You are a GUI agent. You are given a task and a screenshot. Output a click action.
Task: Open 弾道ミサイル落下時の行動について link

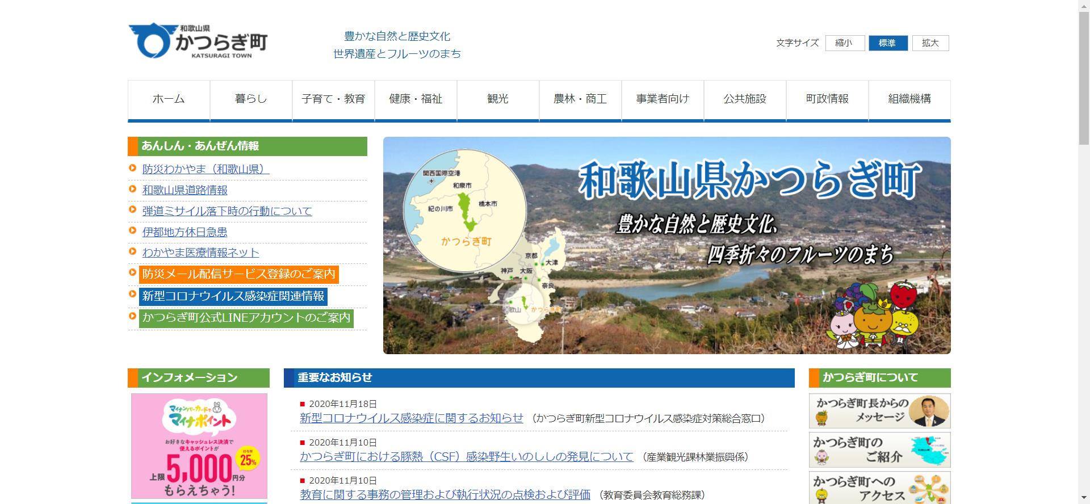227,211
